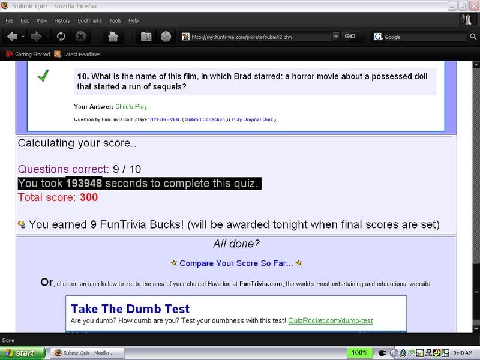Click the Forward navigation arrow
The height and width of the screenshot is (360, 480).
[36, 37]
